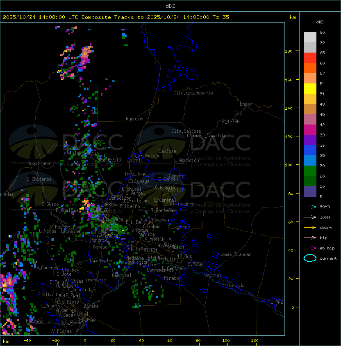The height and width of the screenshot is (346, 341).
Task: Click the dBZ heading above the color scale
Action: (x=320, y=22)
